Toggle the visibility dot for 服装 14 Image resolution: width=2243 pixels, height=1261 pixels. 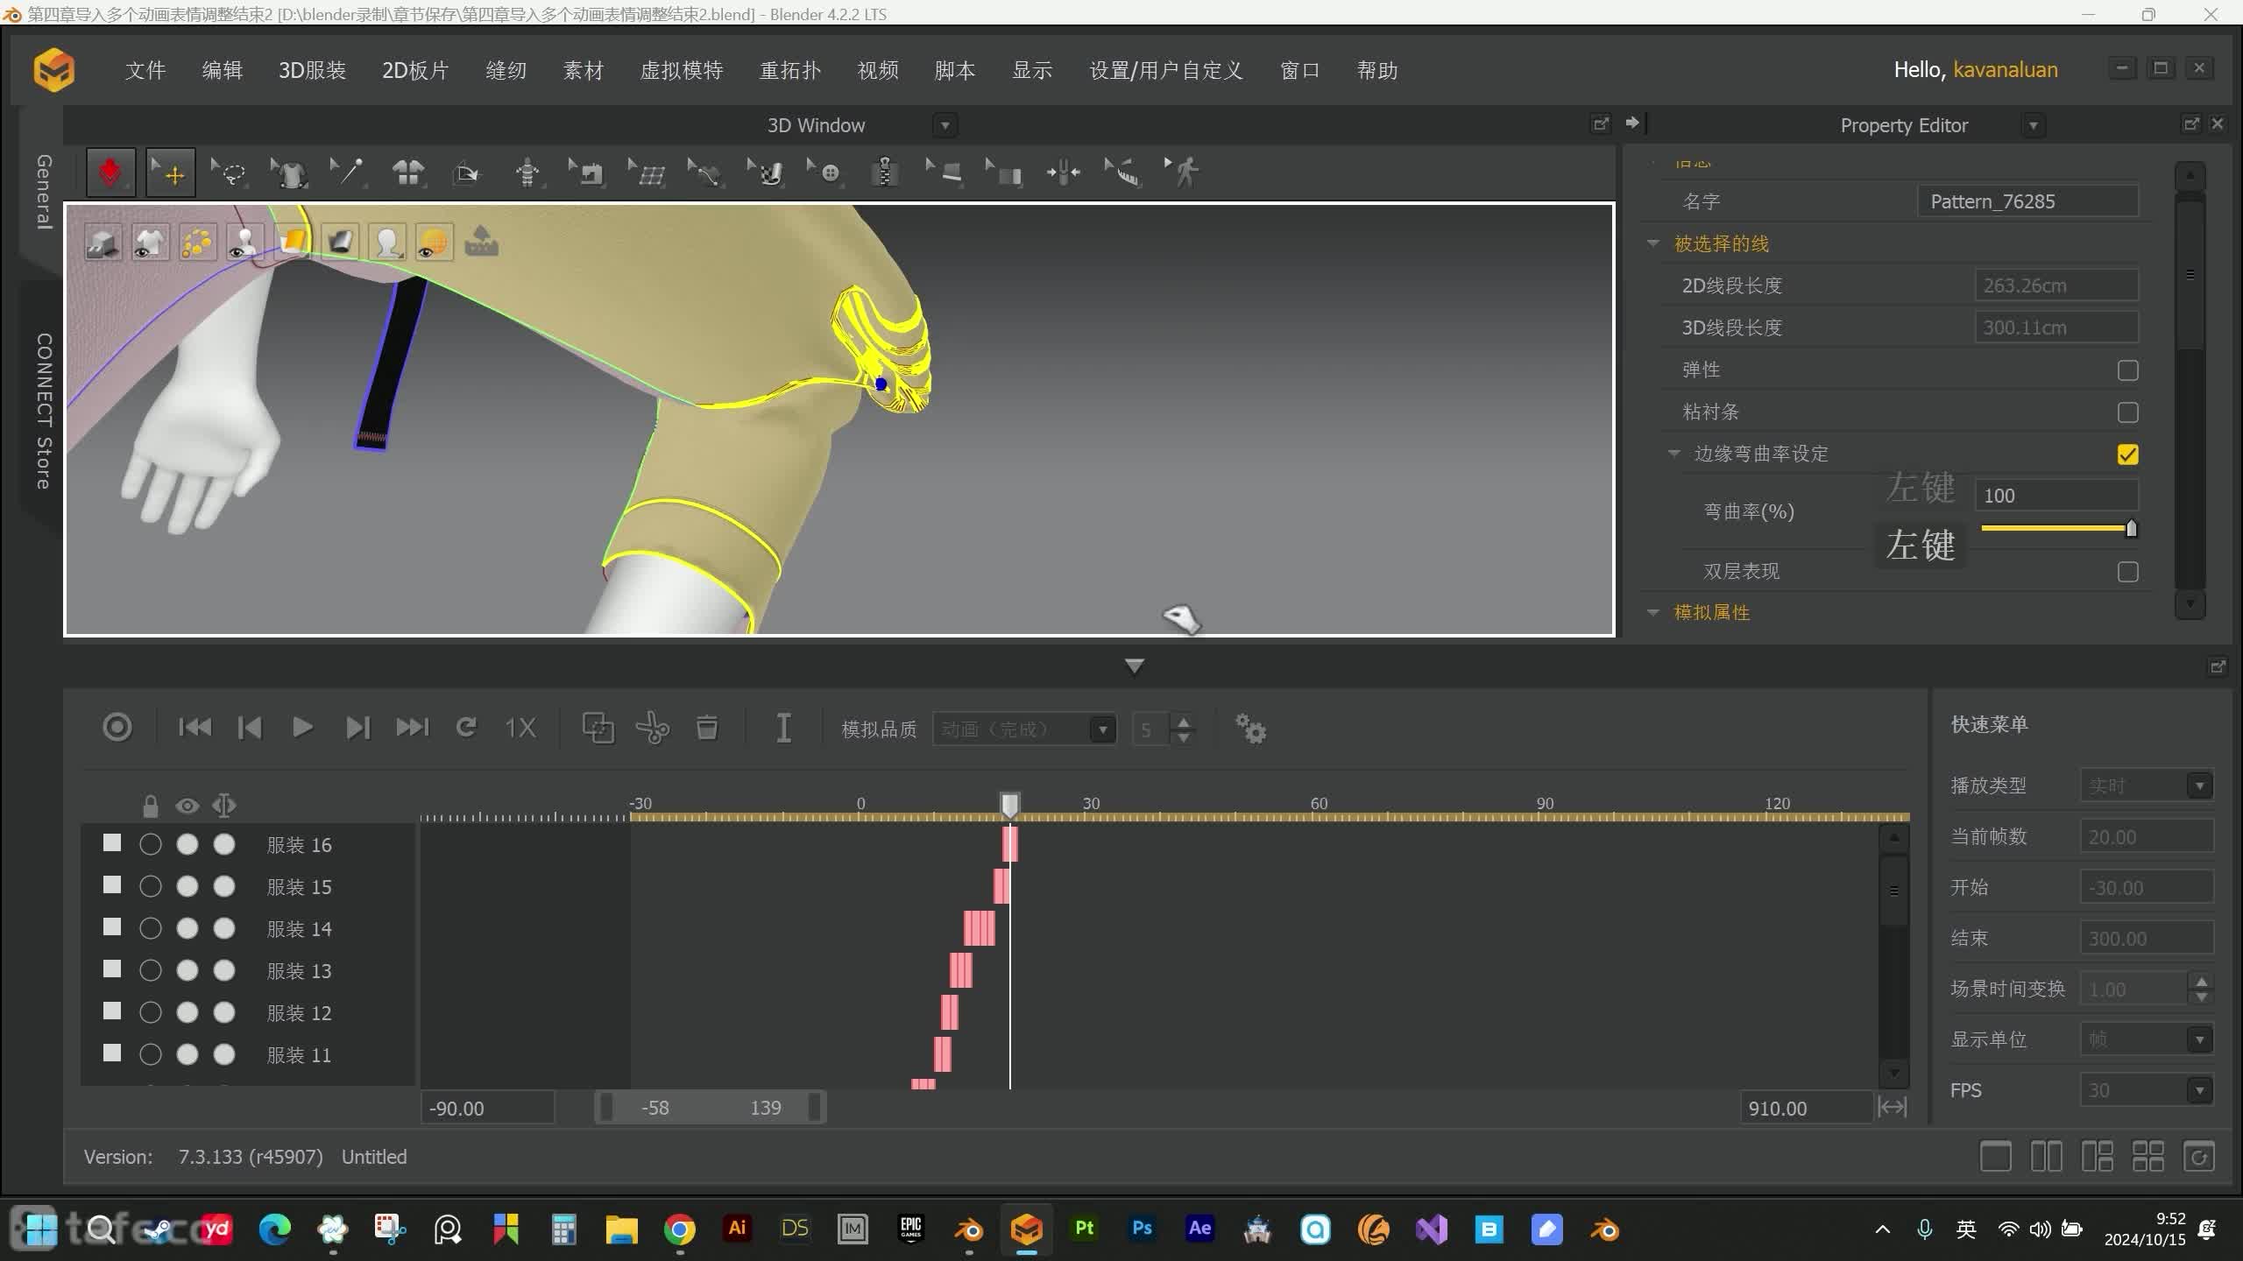188,928
